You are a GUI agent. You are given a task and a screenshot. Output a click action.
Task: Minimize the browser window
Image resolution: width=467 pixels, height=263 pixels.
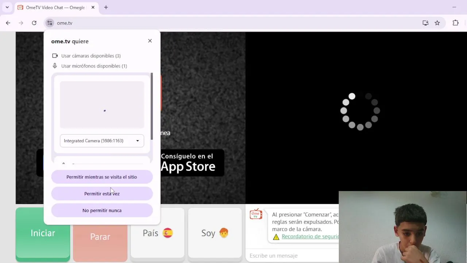click(454, 7)
